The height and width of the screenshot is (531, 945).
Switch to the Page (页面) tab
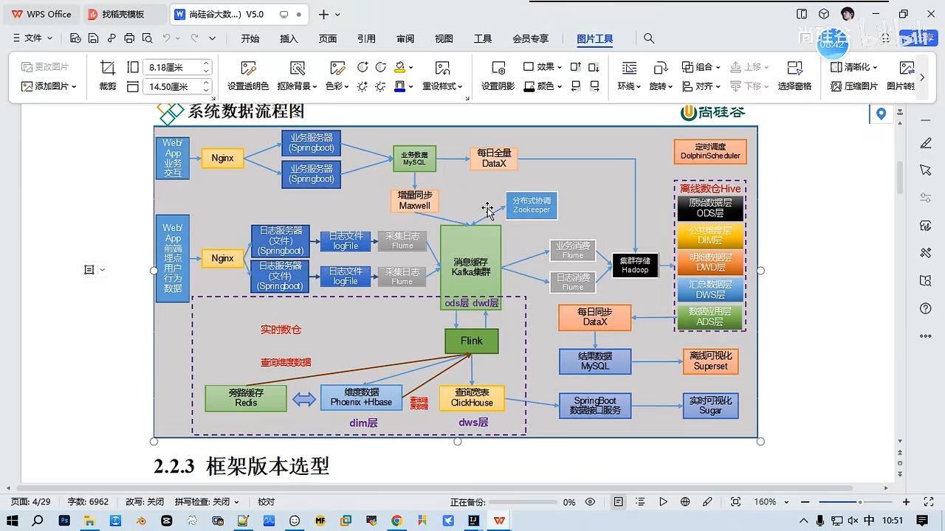point(328,39)
